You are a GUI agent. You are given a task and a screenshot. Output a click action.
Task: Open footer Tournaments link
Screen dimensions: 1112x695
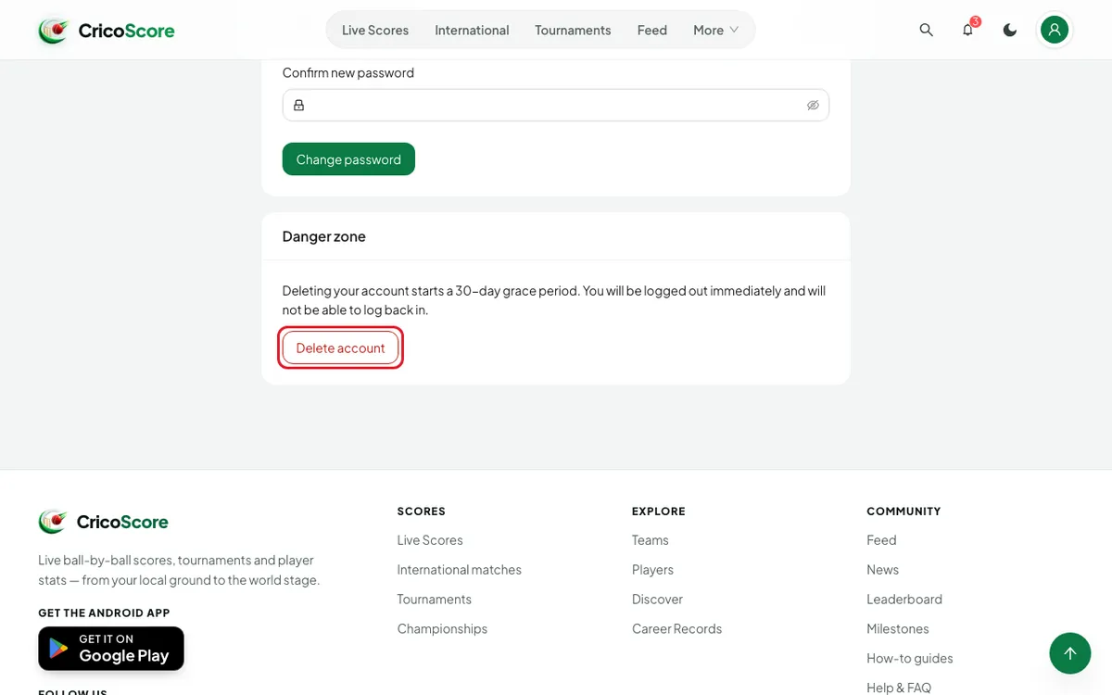coord(435,600)
